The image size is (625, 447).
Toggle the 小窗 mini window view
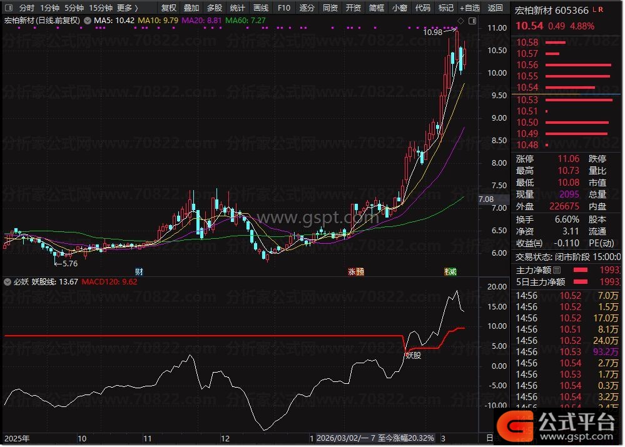tap(399, 8)
